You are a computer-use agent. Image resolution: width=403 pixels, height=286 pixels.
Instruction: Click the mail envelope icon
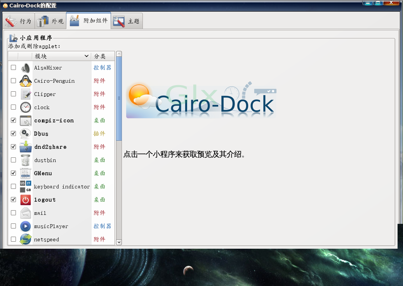pos(26,213)
